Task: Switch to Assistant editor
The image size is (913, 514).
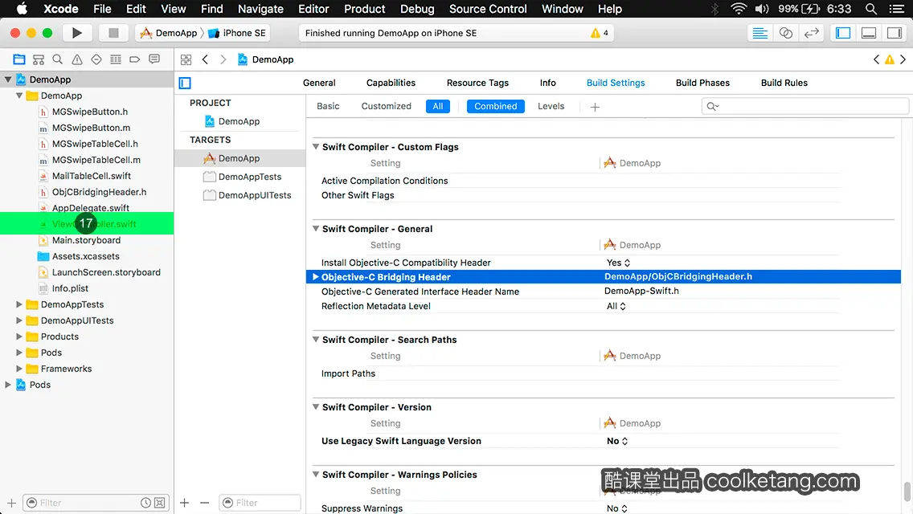Action: [x=785, y=33]
